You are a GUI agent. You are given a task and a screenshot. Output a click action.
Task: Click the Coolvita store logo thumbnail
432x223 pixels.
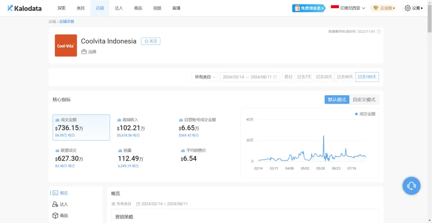coord(66,46)
